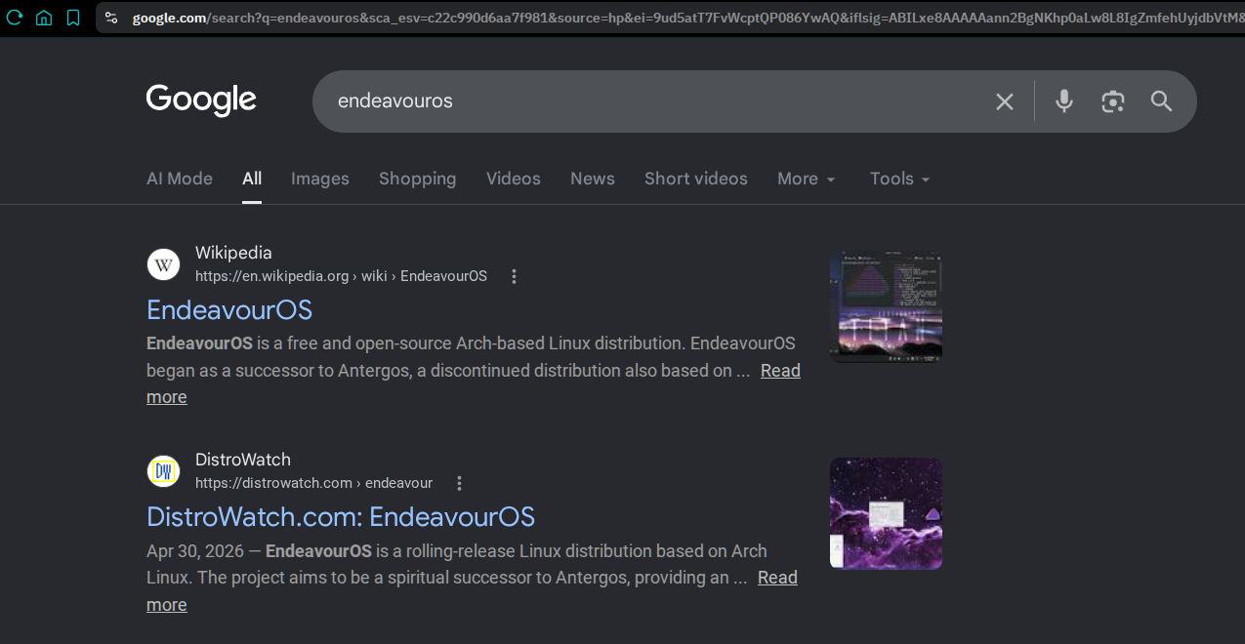Open the DistroWatch purple galaxy thumbnail
1245x644 pixels.
click(886, 513)
